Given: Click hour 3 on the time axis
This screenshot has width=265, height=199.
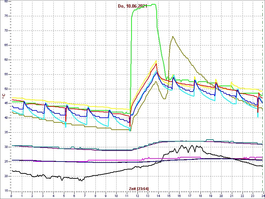Looking at the screenshot, I should (x=43, y=196).
